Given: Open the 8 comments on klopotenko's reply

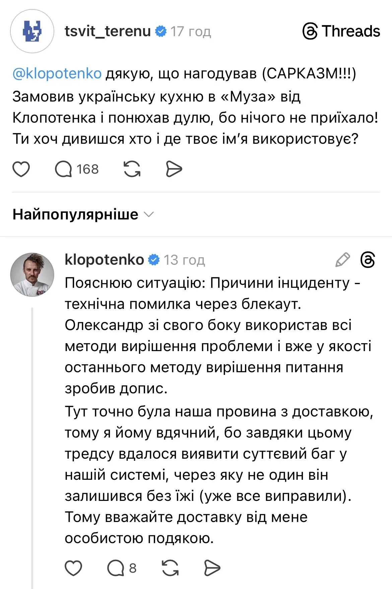Looking at the screenshot, I should tap(121, 568).
